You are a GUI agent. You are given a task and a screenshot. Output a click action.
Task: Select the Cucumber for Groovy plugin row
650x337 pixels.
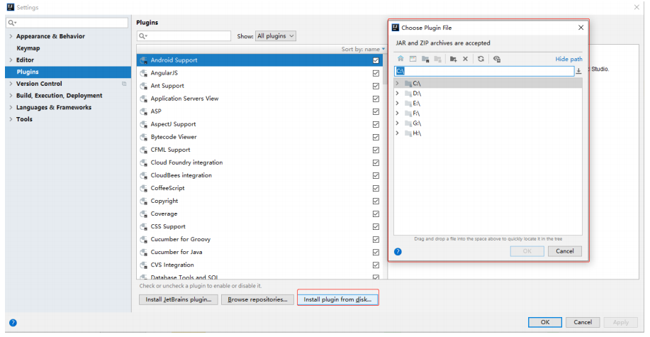[261, 240]
